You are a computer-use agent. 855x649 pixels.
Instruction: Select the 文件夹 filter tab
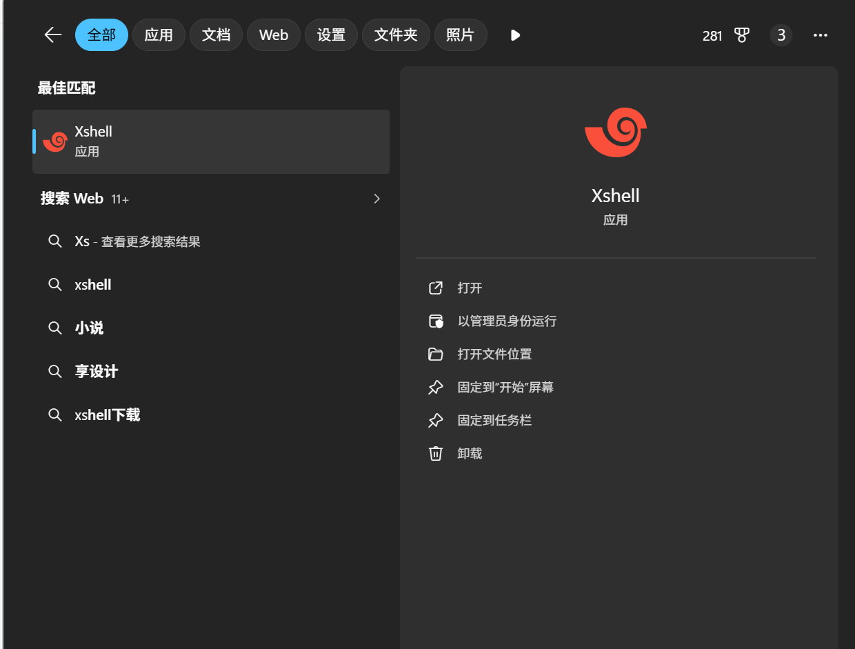pyautogui.click(x=396, y=35)
